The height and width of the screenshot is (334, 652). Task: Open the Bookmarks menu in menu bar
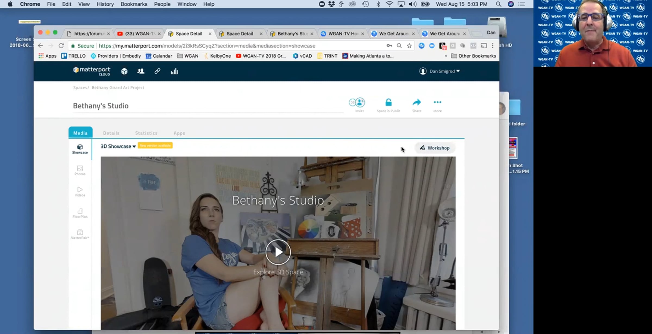click(x=134, y=4)
